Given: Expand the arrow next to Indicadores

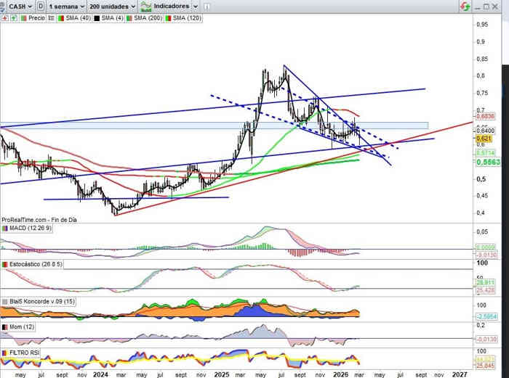Looking at the screenshot, I should [196, 6].
